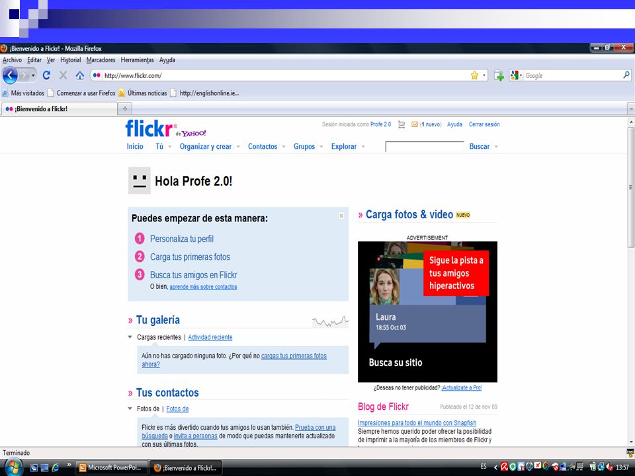Screen dimensions: 635x476
Task: Open the shopping cart icon on Flickr
Action: (402, 125)
